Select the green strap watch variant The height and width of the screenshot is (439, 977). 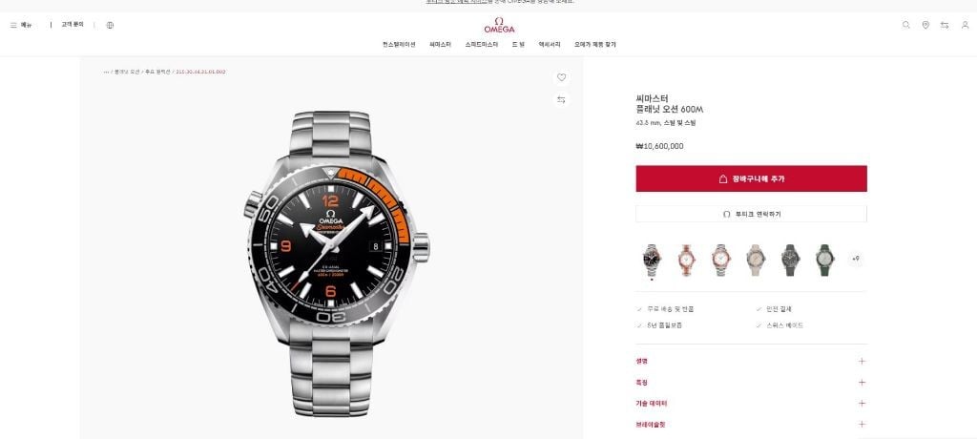824,260
